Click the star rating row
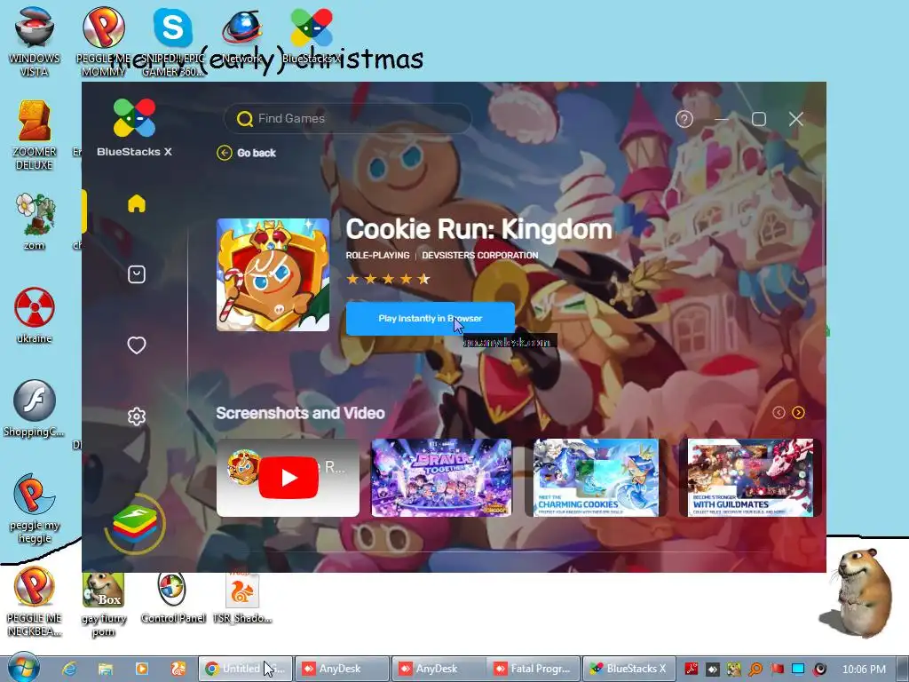The height and width of the screenshot is (682, 909). (x=388, y=279)
